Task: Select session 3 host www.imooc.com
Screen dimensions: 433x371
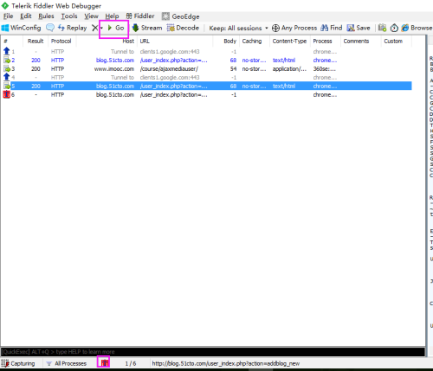Action: (114, 69)
